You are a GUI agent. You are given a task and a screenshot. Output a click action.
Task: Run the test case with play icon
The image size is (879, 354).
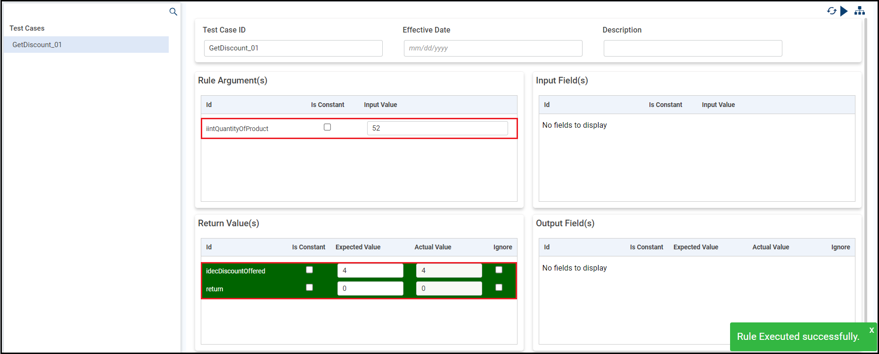coord(844,11)
